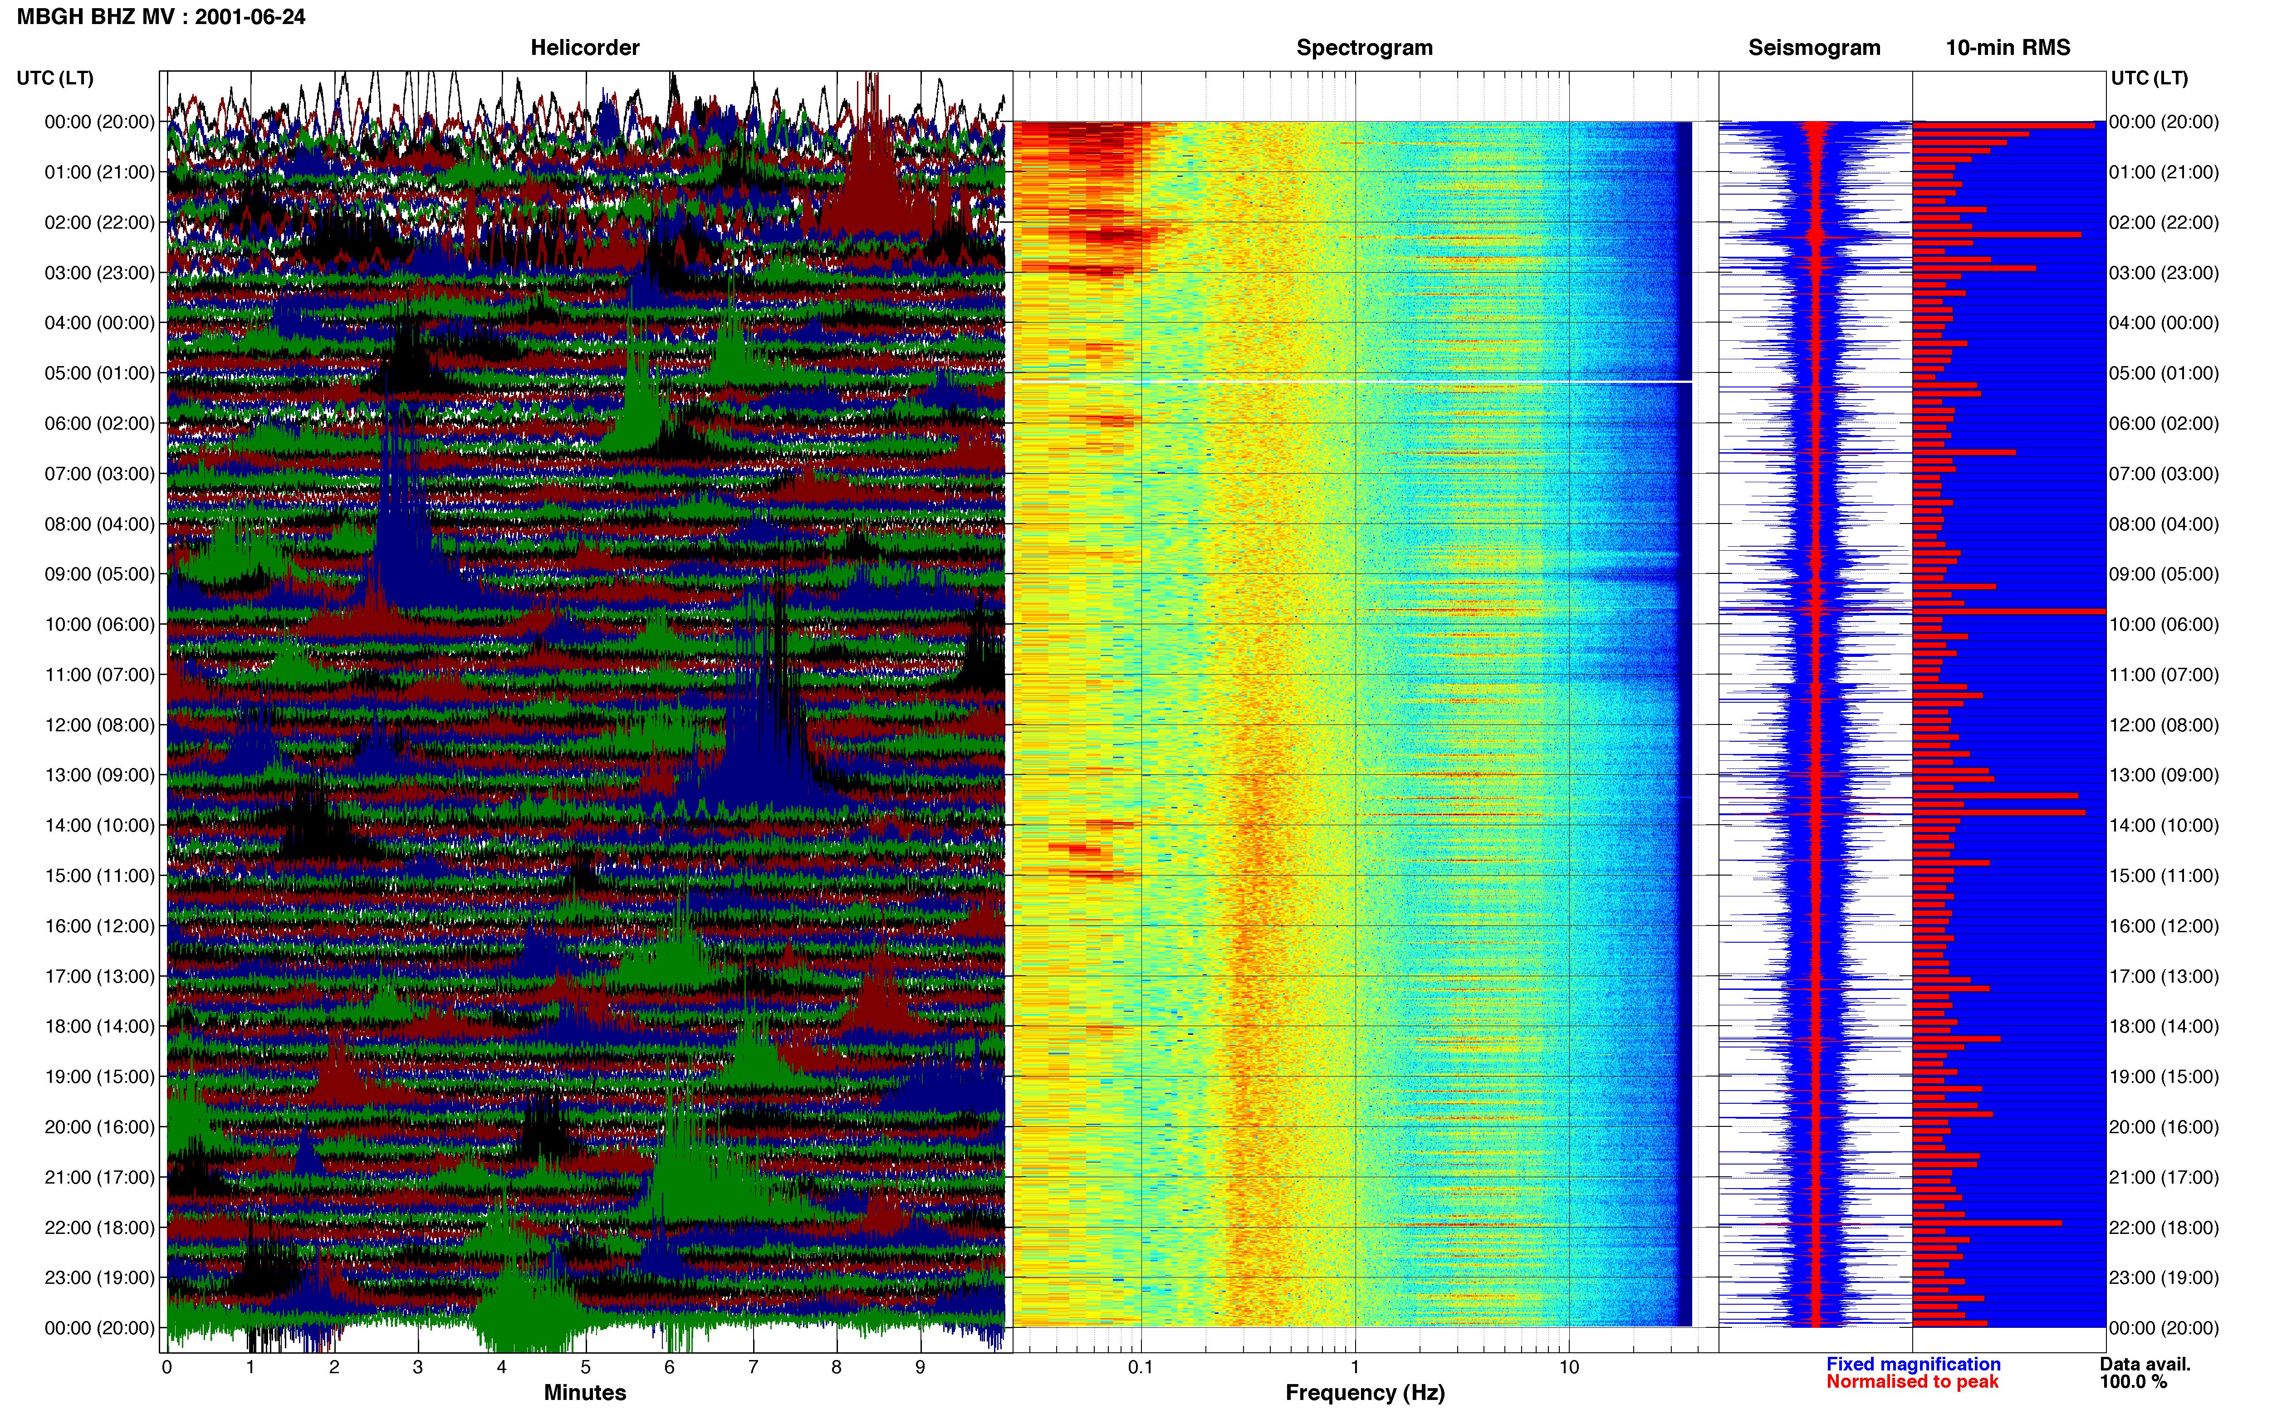Click the 'Spectrogram' panel heading
The height and width of the screenshot is (1424, 2277).
(x=1365, y=47)
